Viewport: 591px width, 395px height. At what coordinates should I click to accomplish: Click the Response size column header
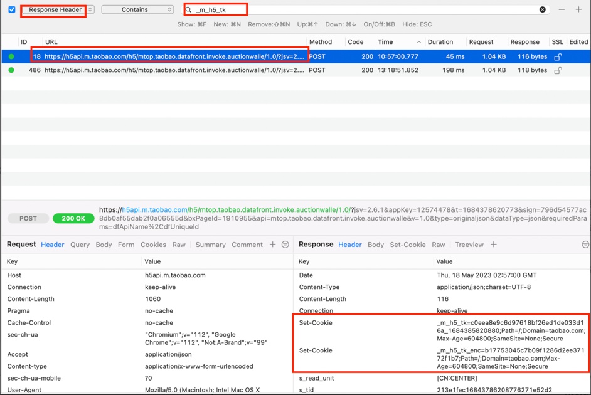click(524, 42)
